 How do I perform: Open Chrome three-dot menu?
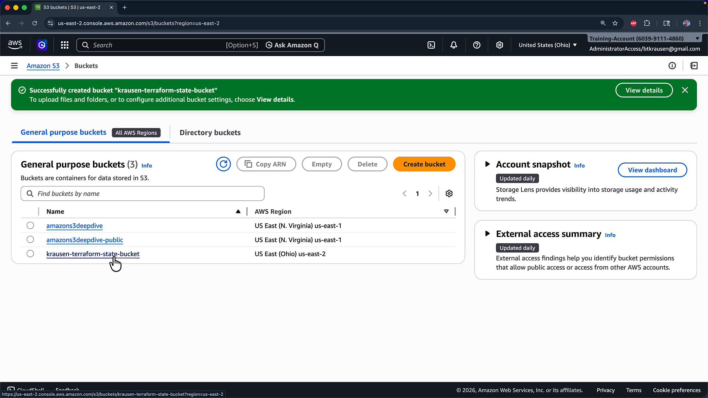pos(700,23)
